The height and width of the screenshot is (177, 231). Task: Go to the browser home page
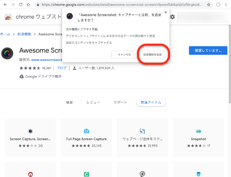[x=28, y=5]
